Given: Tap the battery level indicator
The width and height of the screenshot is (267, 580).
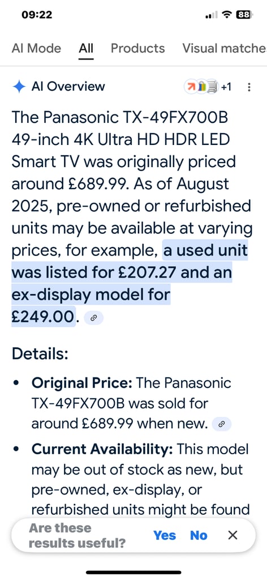Looking at the screenshot, I should tap(244, 15).
